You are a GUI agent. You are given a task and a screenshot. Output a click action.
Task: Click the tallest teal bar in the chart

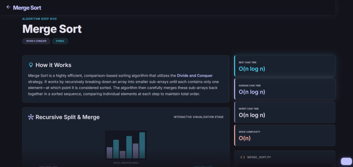click(x=142, y=145)
